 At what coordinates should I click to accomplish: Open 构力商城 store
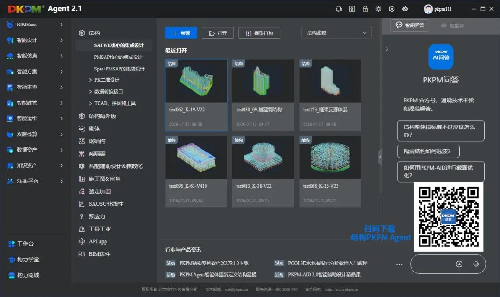coord(24,275)
